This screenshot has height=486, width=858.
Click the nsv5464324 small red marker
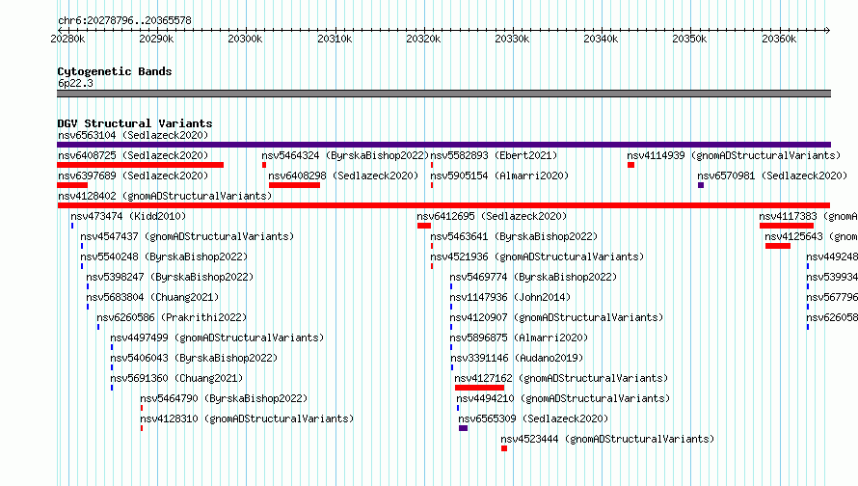tap(264, 165)
